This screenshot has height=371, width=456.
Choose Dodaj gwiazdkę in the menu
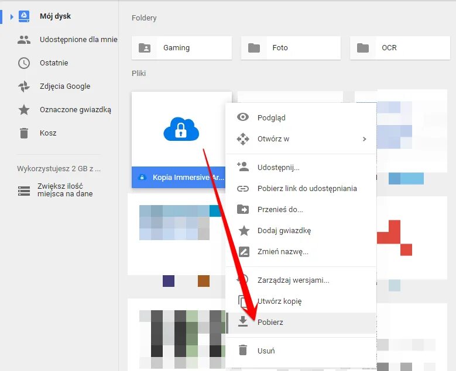tap(301, 231)
